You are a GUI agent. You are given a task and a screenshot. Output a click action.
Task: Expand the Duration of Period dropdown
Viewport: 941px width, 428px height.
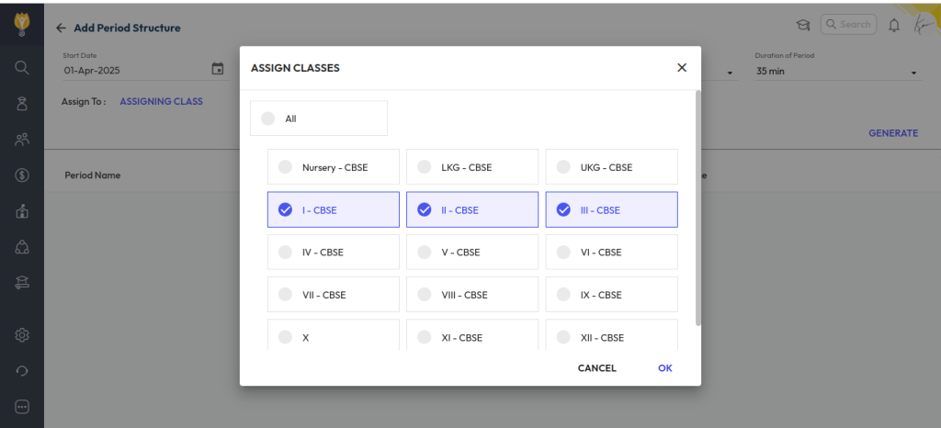tap(913, 73)
